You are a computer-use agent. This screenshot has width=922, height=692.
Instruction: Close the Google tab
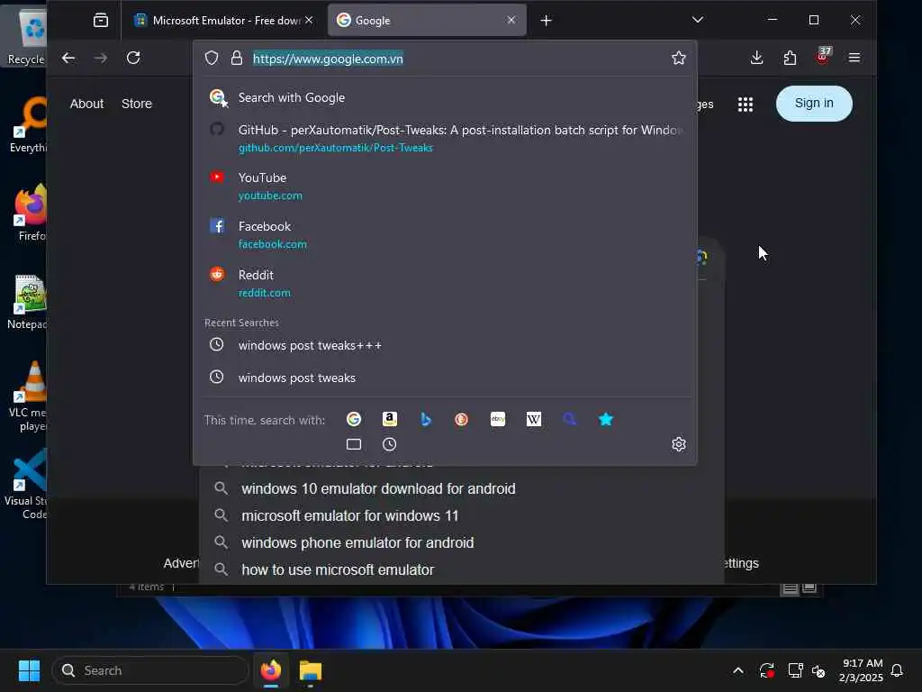(x=511, y=20)
